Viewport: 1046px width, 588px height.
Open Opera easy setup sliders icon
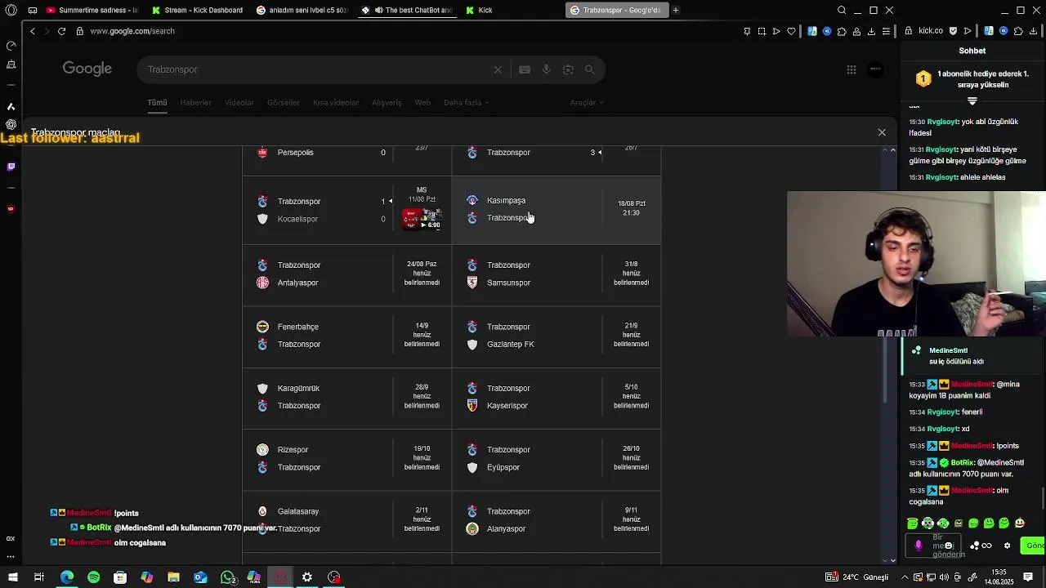(x=886, y=31)
